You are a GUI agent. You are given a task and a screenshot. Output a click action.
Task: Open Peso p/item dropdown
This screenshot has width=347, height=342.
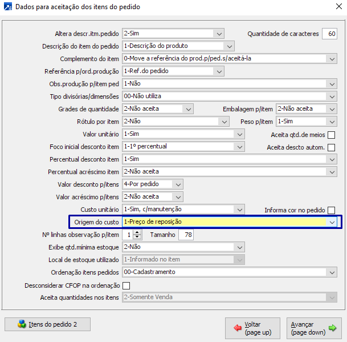coord(332,122)
